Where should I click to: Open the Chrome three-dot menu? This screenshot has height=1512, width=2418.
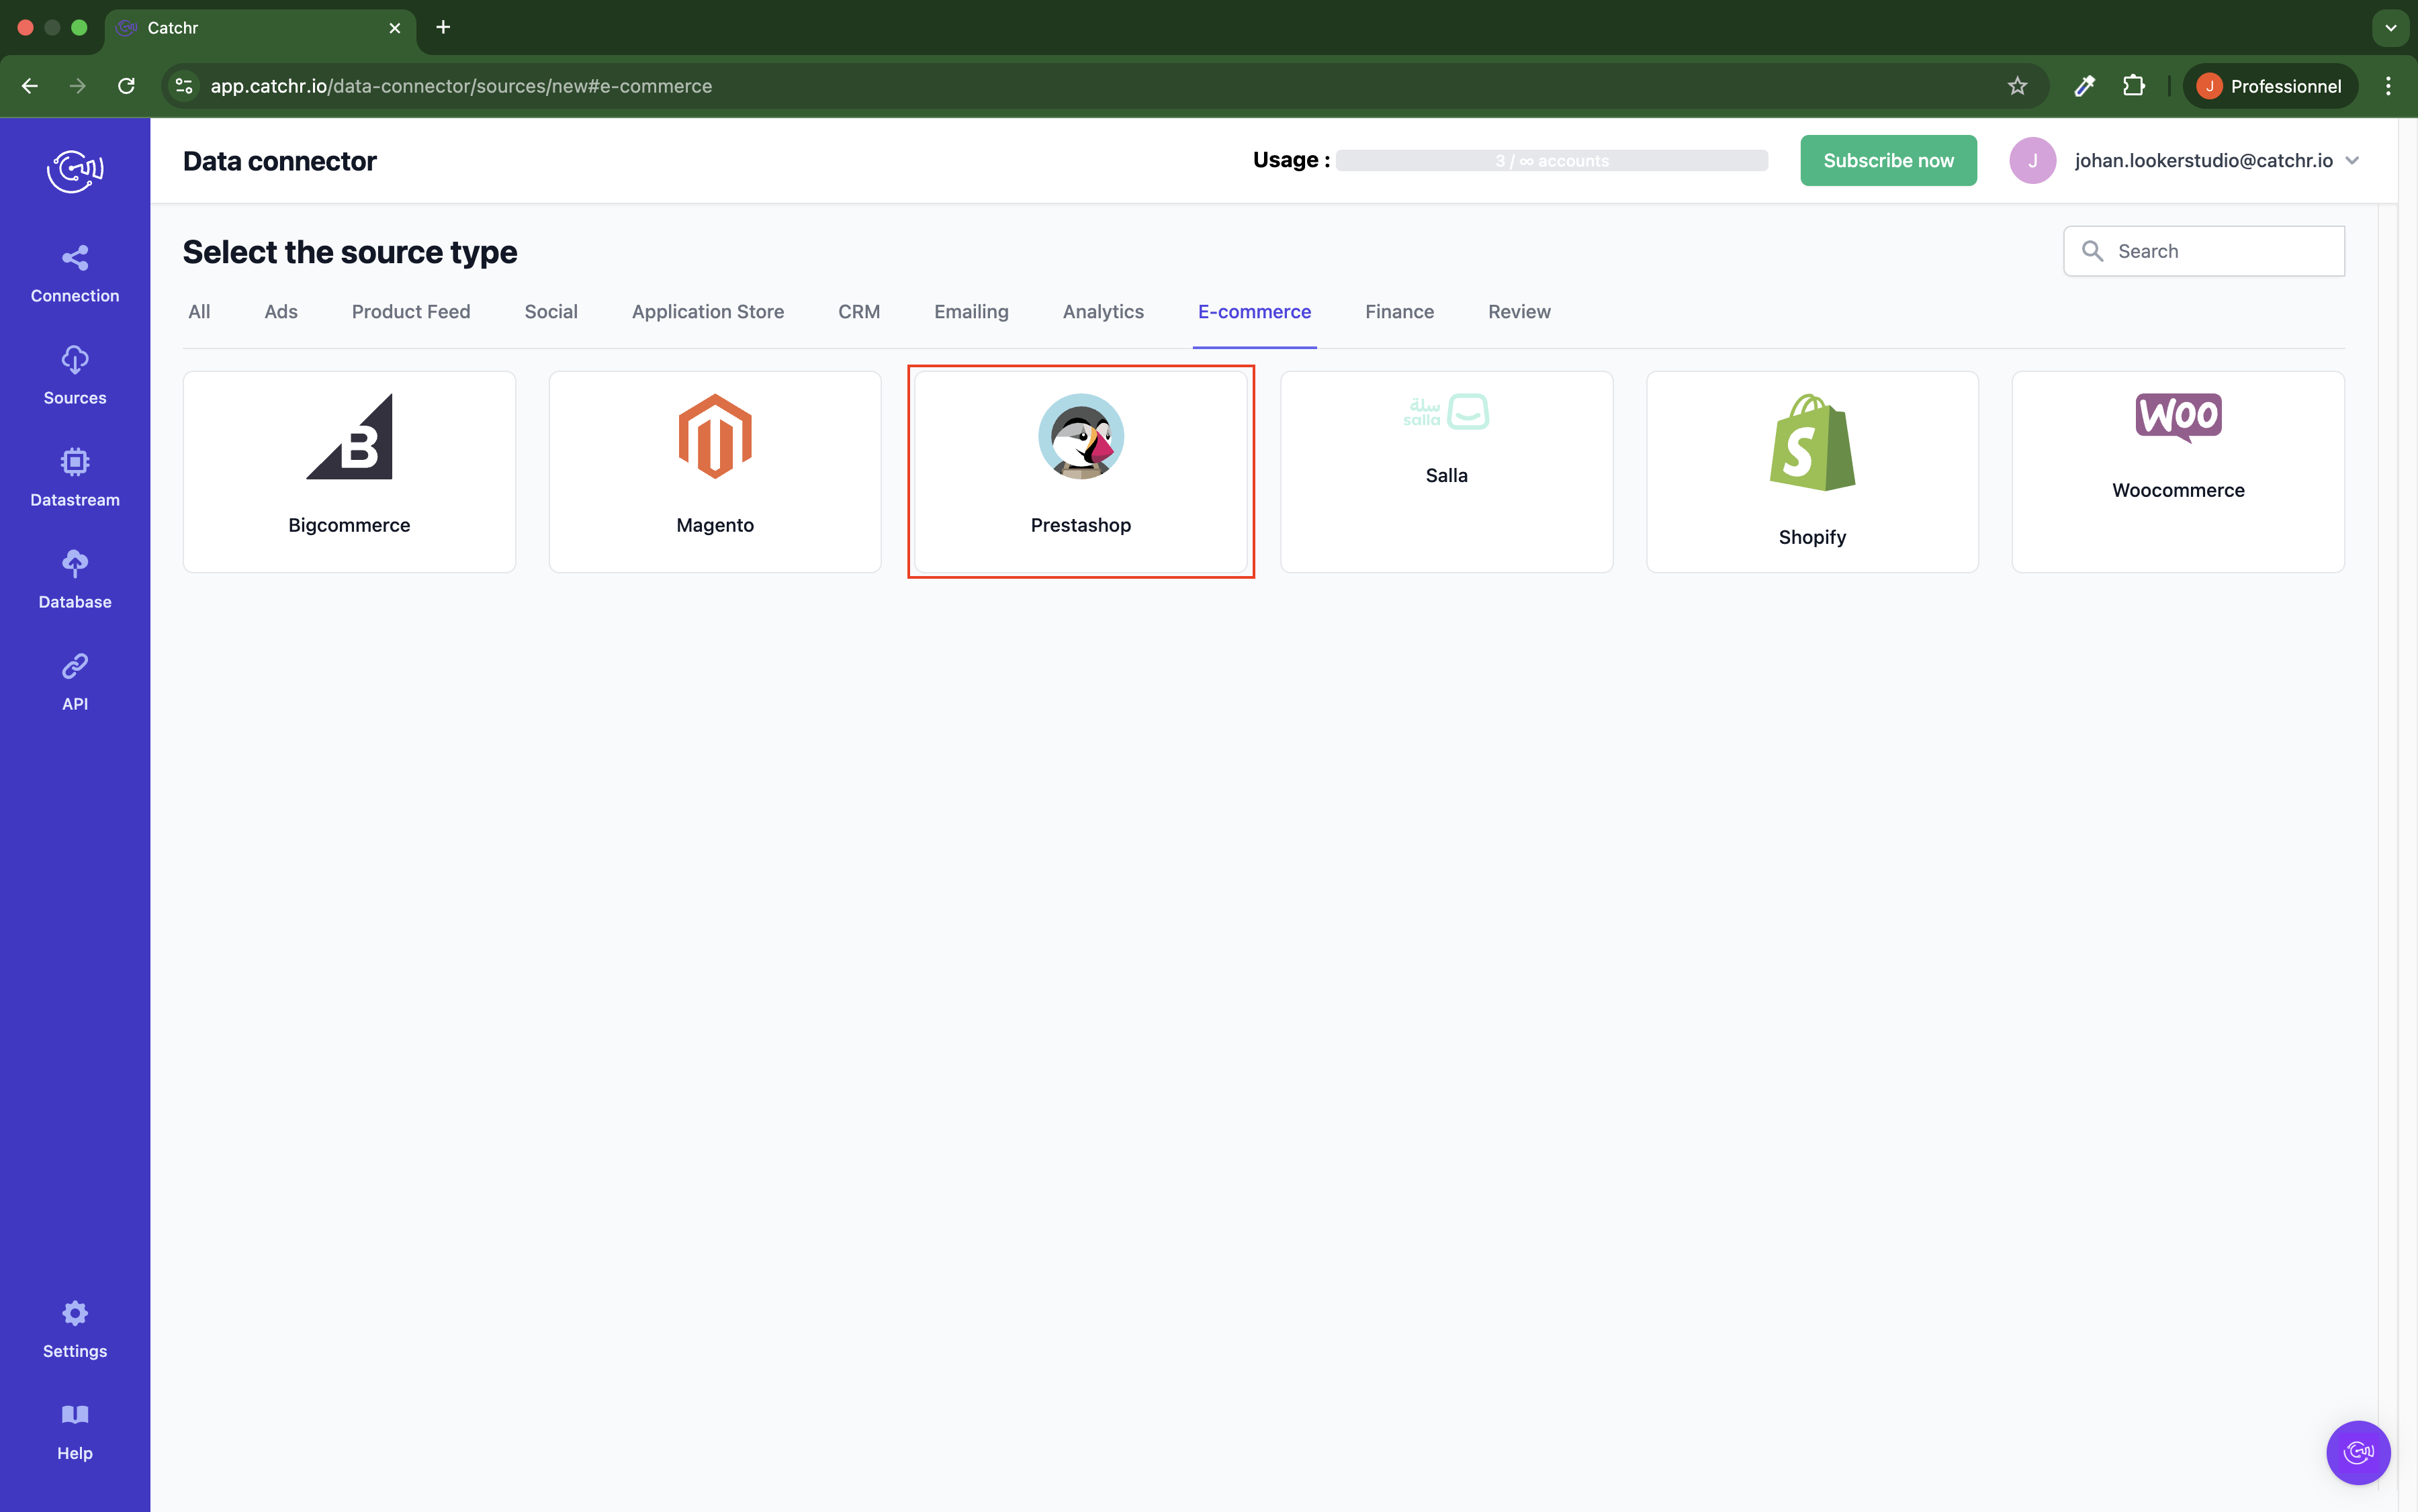[2388, 86]
